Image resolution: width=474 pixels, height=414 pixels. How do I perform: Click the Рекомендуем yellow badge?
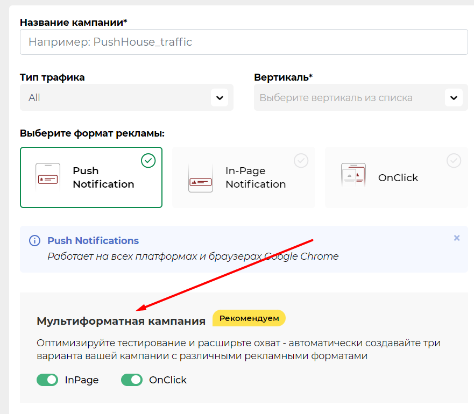point(249,318)
